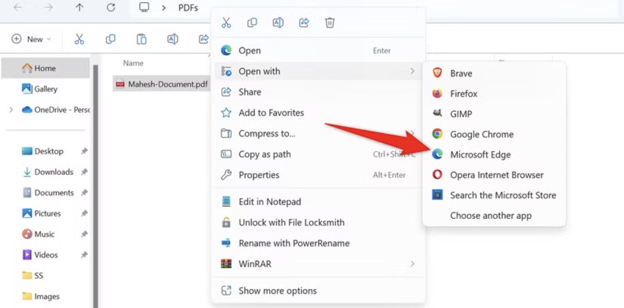The width and height of the screenshot is (624, 308).
Task: Click the Paste icon in Explorer toolbar
Action: (141, 39)
